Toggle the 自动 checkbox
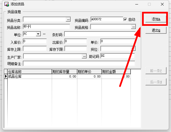Screen dimensions: 171x132 (125, 19)
